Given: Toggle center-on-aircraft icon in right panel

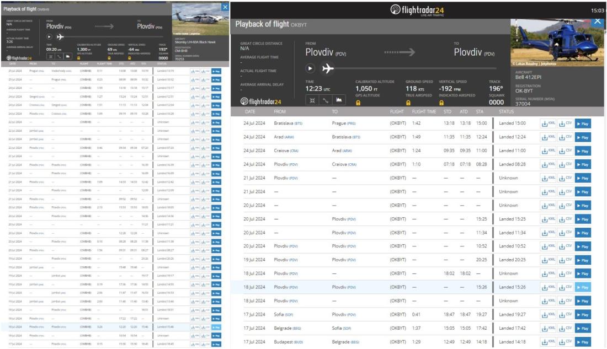Looking at the screenshot, I should [312, 100].
